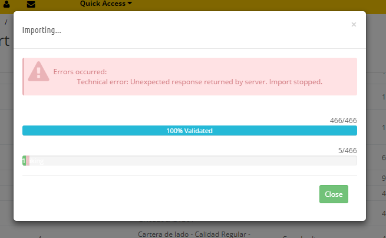Open the Quick Access dropdown
386x238 pixels.
[x=105, y=4]
